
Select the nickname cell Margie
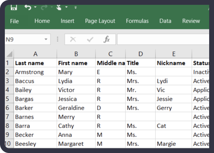pyautogui.click(x=173, y=144)
